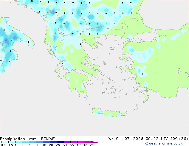Image resolution: width=189 pixels, height=146 pixels.
Task: Click the 1–2 mm legend color swatch
Action: click(x=19, y=142)
